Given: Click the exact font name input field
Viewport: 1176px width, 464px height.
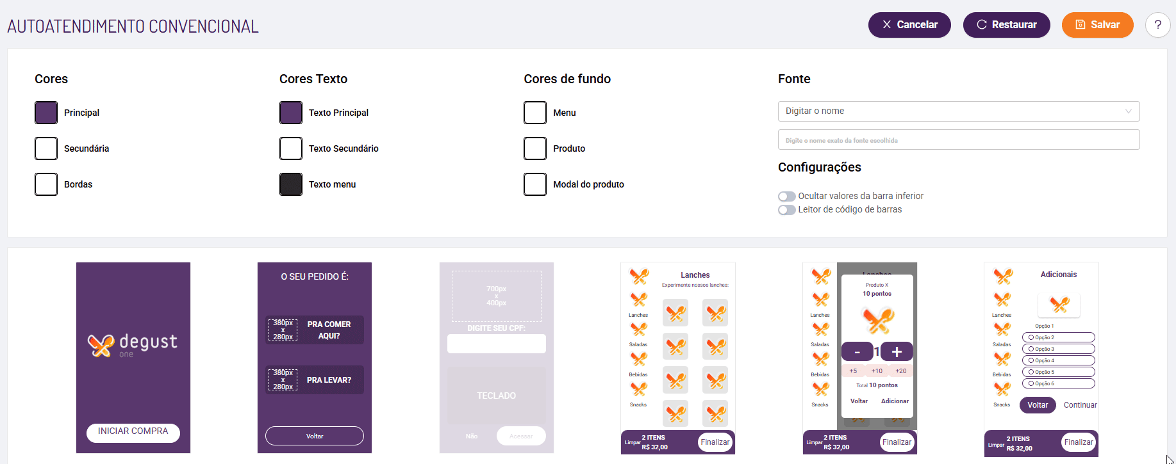Looking at the screenshot, I should (958, 140).
